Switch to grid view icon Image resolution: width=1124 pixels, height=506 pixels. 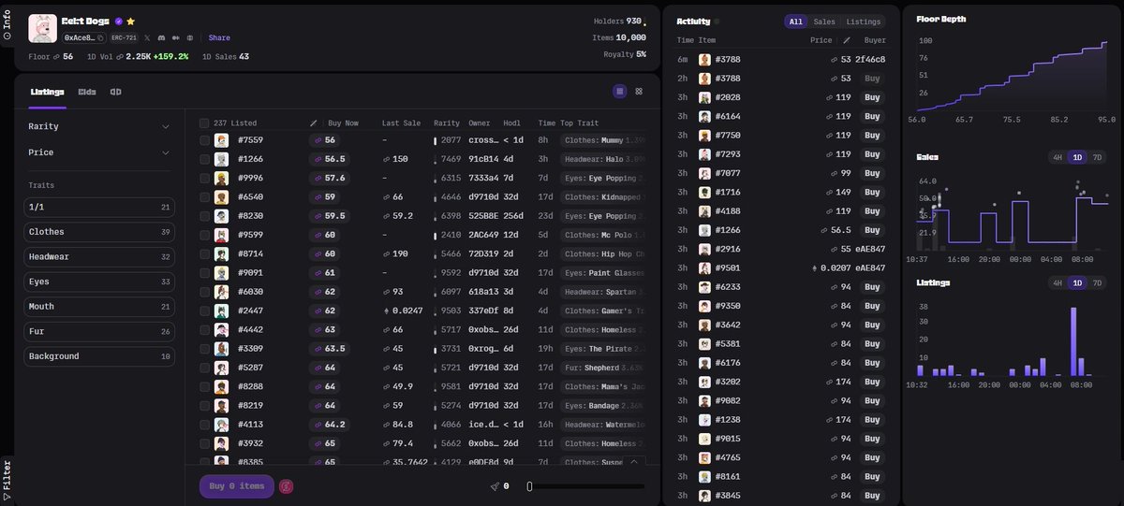coord(639,92)
